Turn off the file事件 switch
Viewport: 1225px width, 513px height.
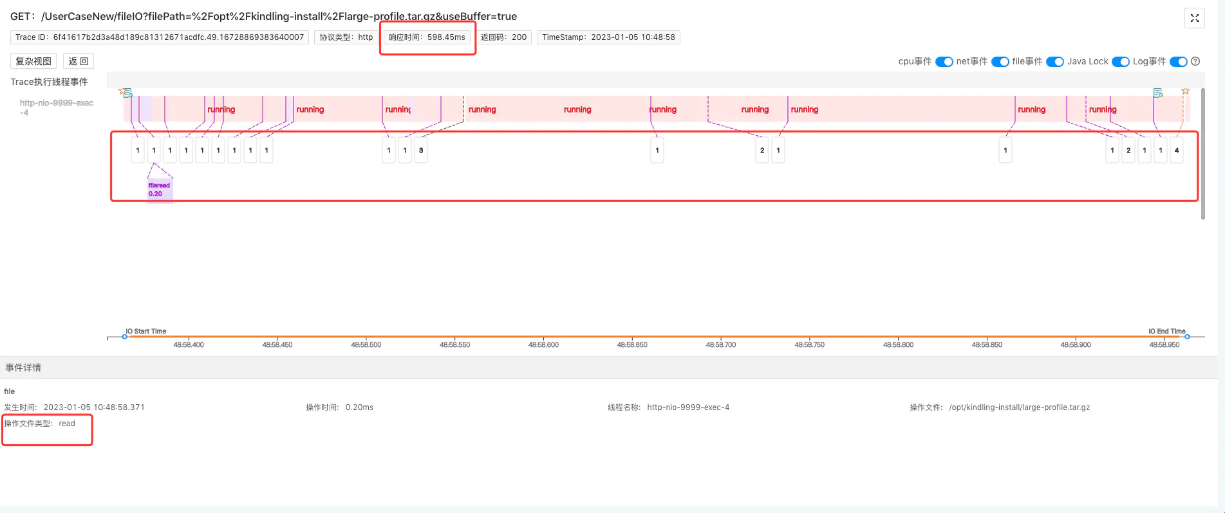point(1054,62)
